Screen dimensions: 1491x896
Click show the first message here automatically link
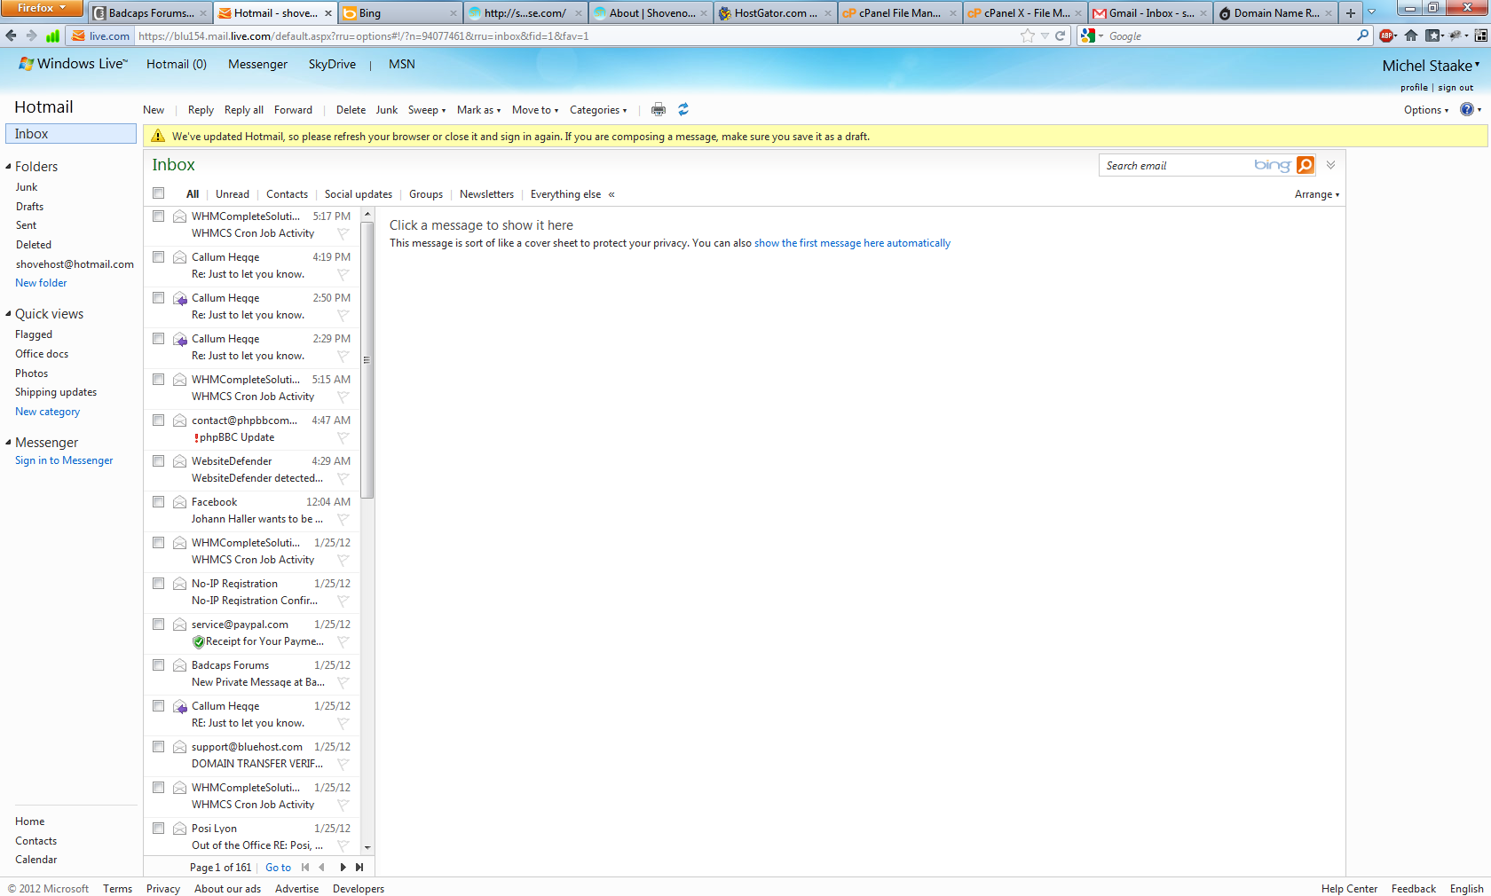(852, 243)
